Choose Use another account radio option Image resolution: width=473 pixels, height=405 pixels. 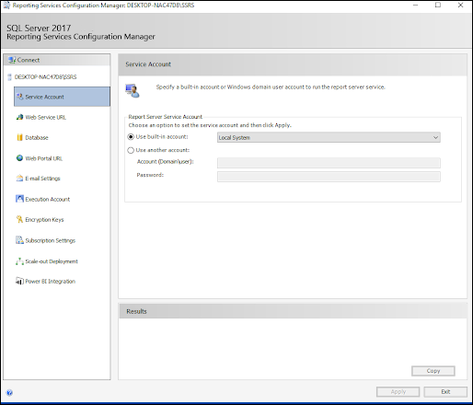point(131,150)
